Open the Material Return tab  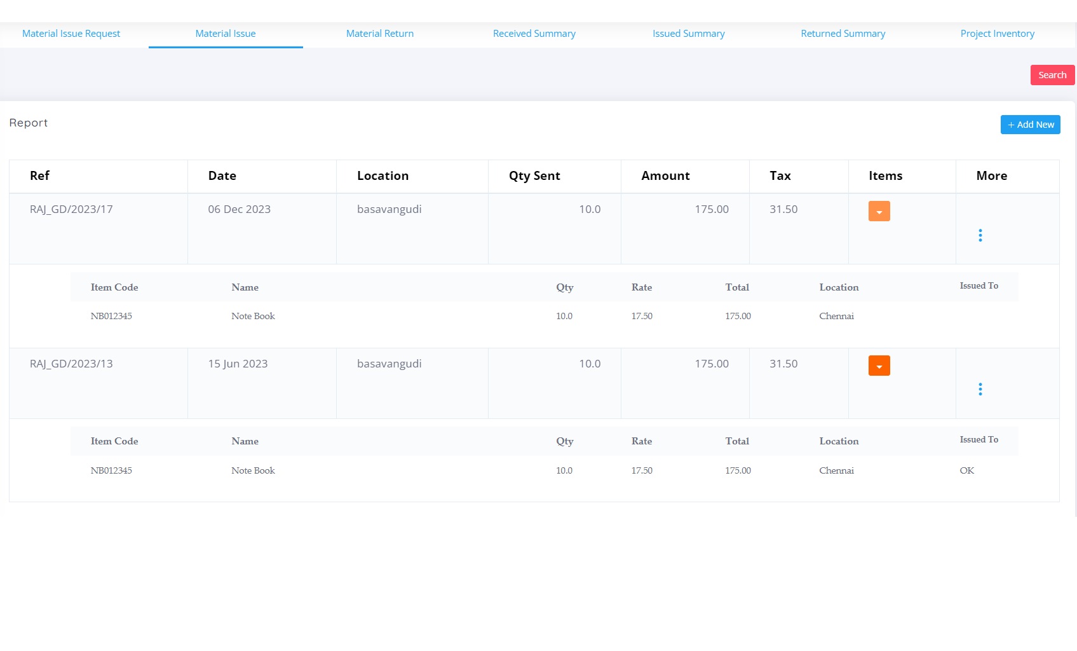coord(380,34)
